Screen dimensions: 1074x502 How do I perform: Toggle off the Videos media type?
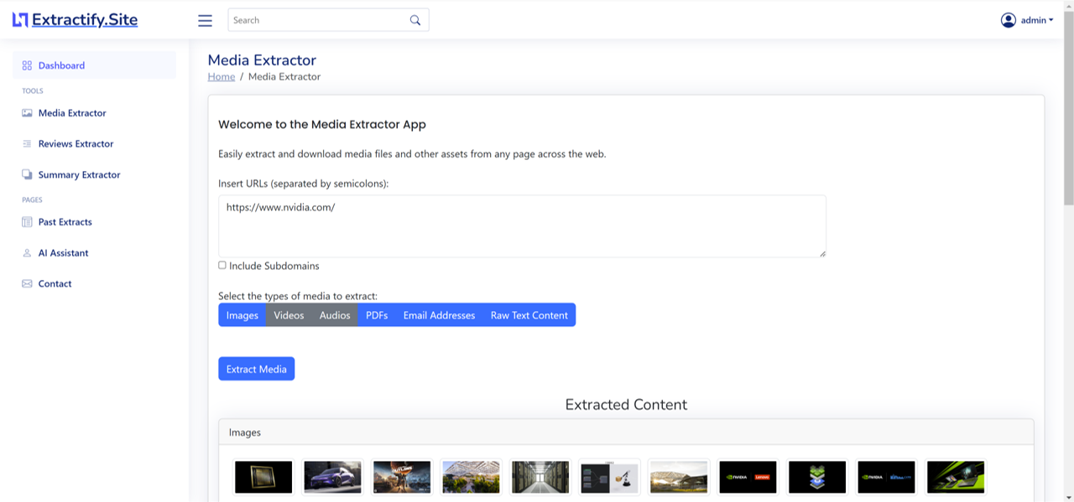click(x=289, y=314)
